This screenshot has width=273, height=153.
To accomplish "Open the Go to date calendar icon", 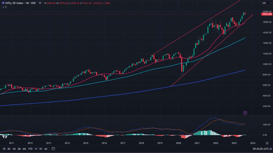I will click(53, 149).
